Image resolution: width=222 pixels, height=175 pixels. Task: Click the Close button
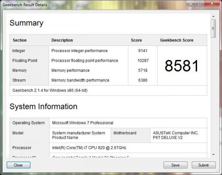coord(18,165)
